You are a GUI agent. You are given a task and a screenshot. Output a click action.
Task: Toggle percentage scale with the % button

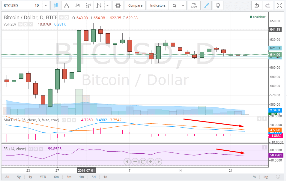[x=254, y=177]
